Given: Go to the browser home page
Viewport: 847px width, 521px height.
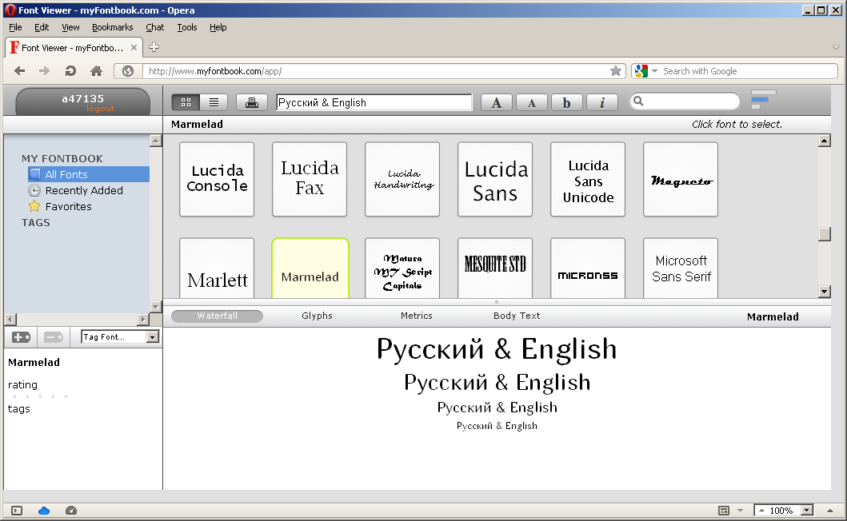Looking at the screenshot, I should pyautogui.click(x=96, y=71).
